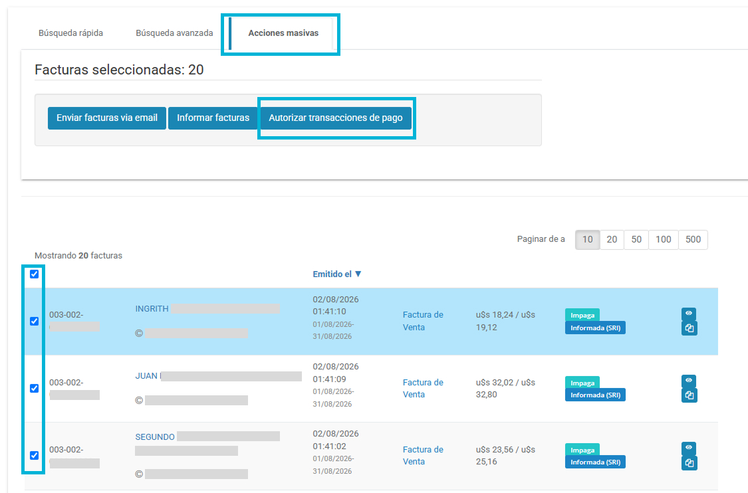Switch to Búsqueda avanzada tab

pos(174,33)
